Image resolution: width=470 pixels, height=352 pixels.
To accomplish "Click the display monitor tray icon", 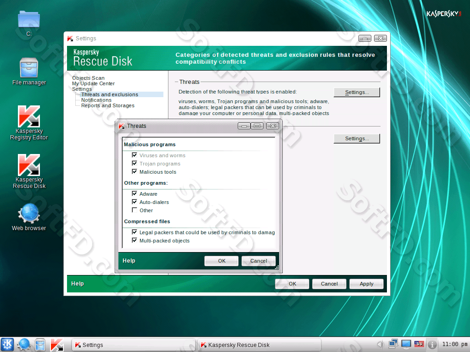I will [406, 344].
